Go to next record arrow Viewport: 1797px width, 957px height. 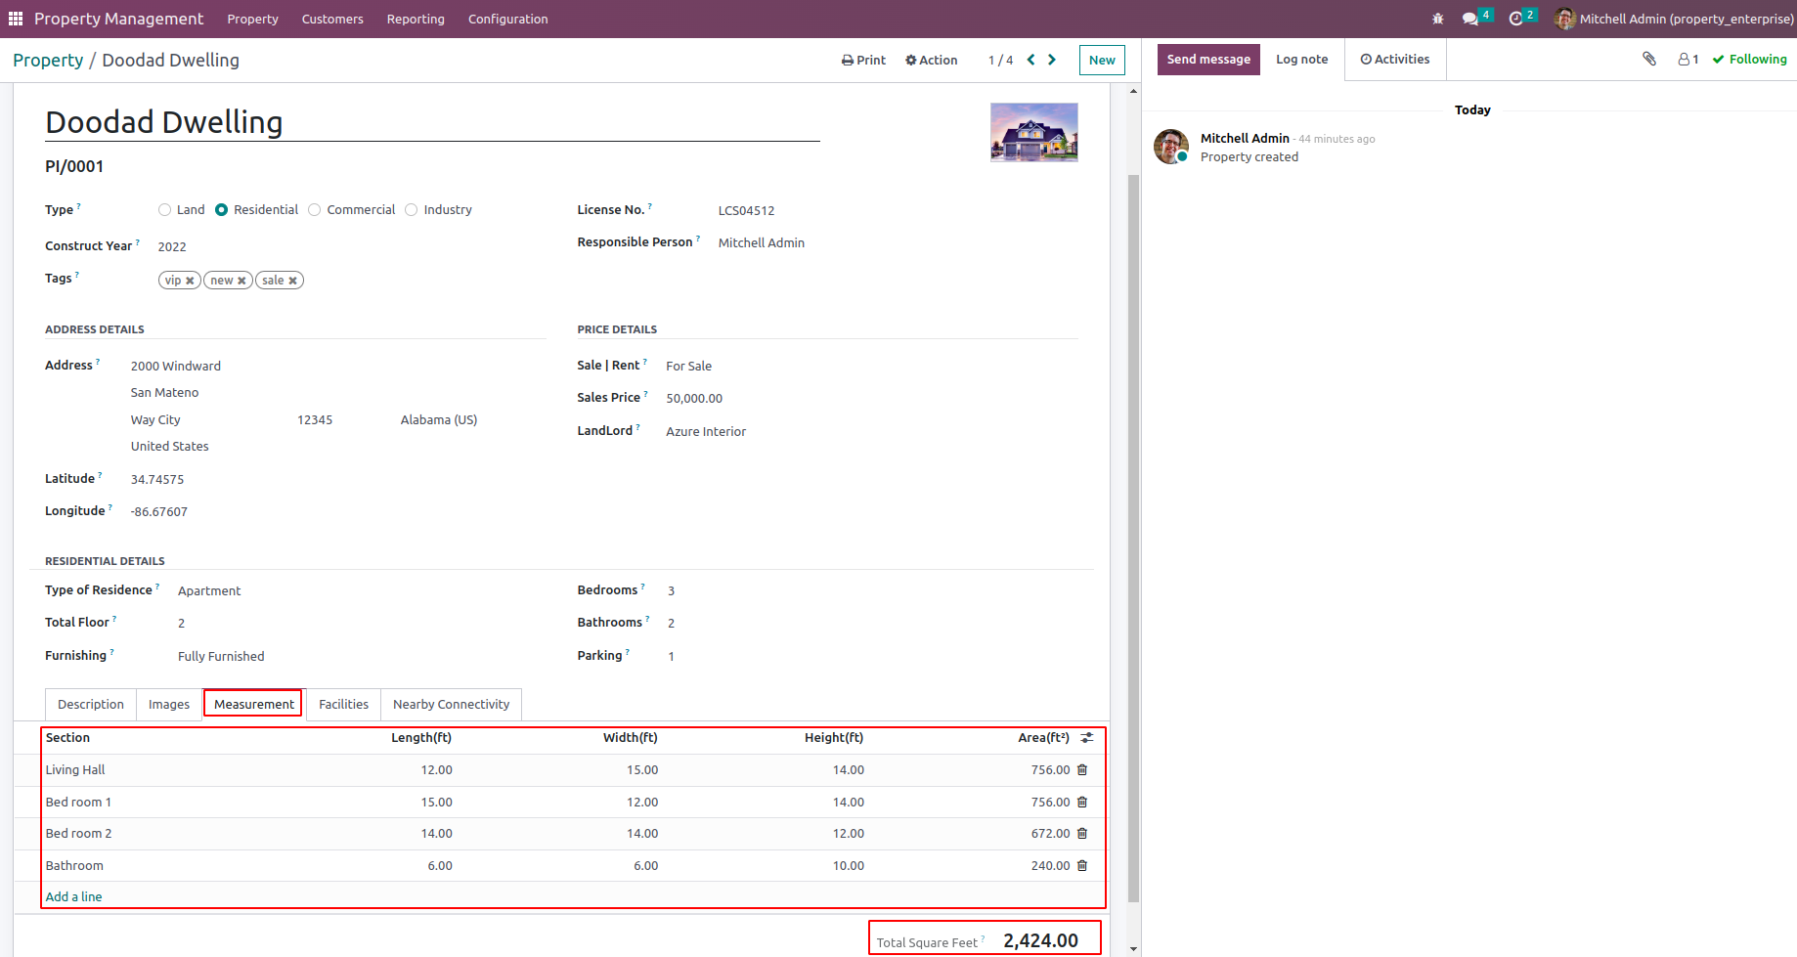[1052, 60]
